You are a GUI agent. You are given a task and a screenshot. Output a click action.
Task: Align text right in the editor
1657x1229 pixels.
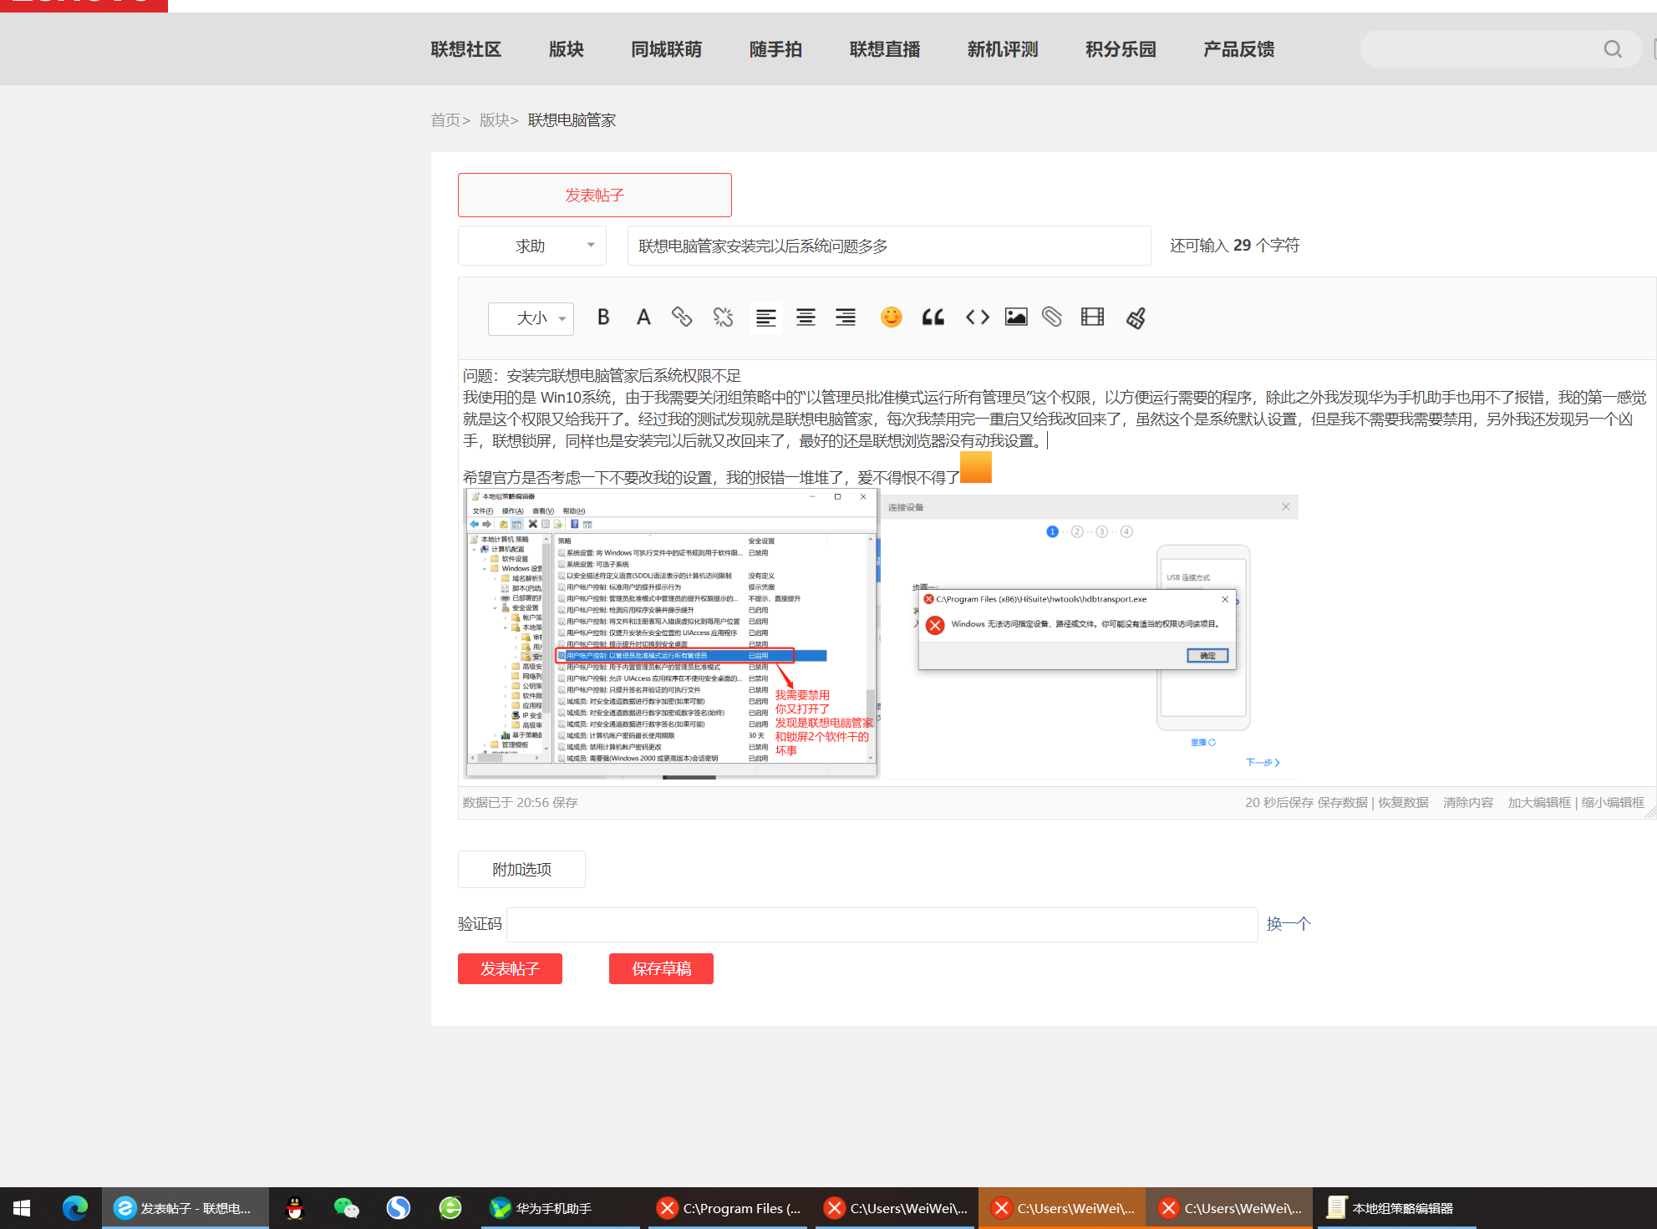pyautogui.click(x=846, y=317)
